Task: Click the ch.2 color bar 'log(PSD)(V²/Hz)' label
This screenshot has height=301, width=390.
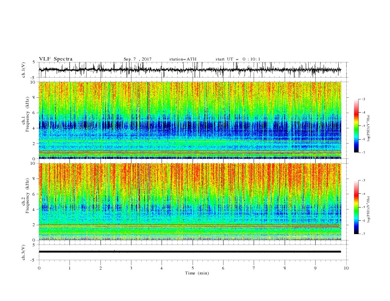Action: click(x=368, y=210)
